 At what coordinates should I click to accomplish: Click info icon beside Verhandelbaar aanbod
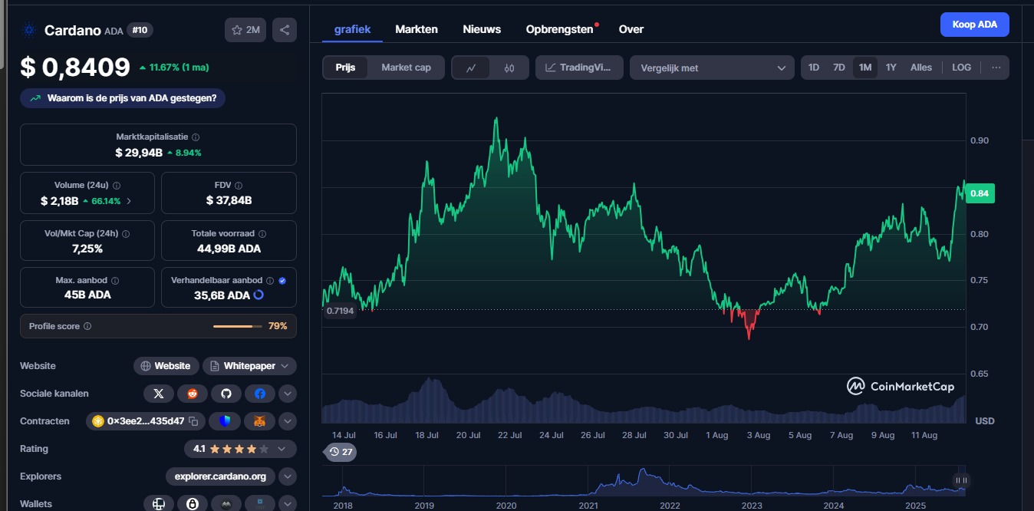coord(269,281)
